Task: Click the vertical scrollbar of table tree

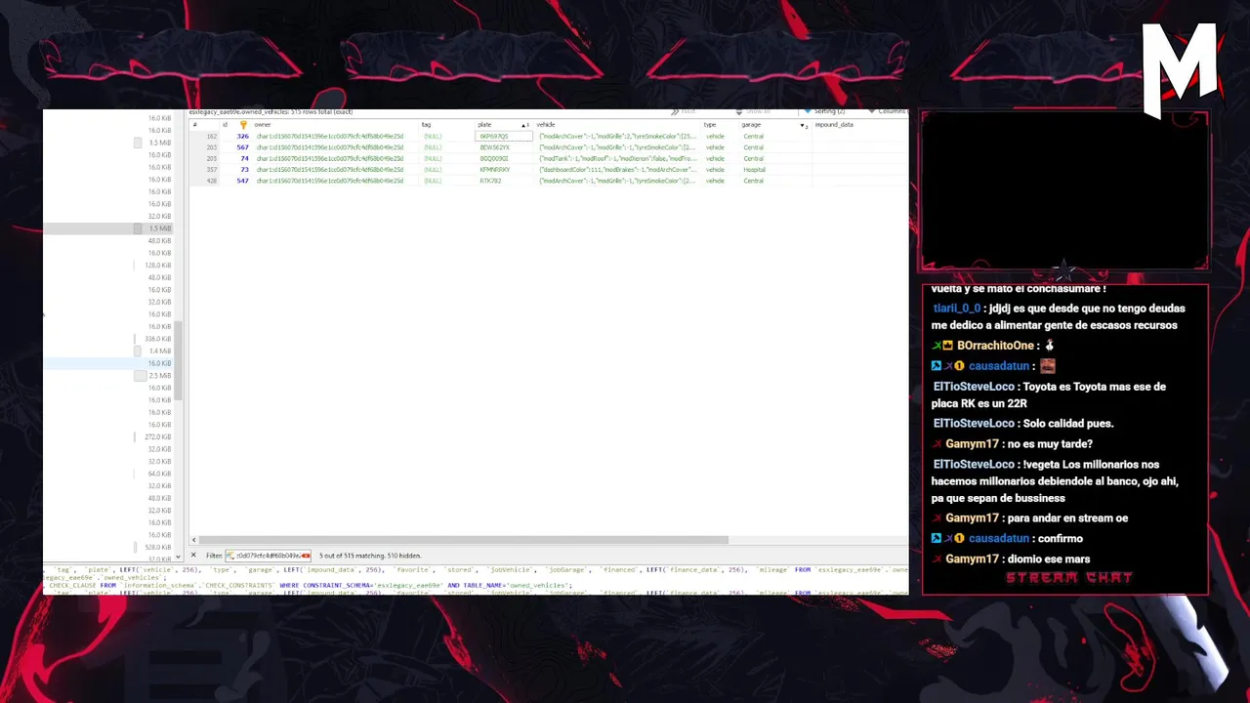Action: click(x=179, y=359)
